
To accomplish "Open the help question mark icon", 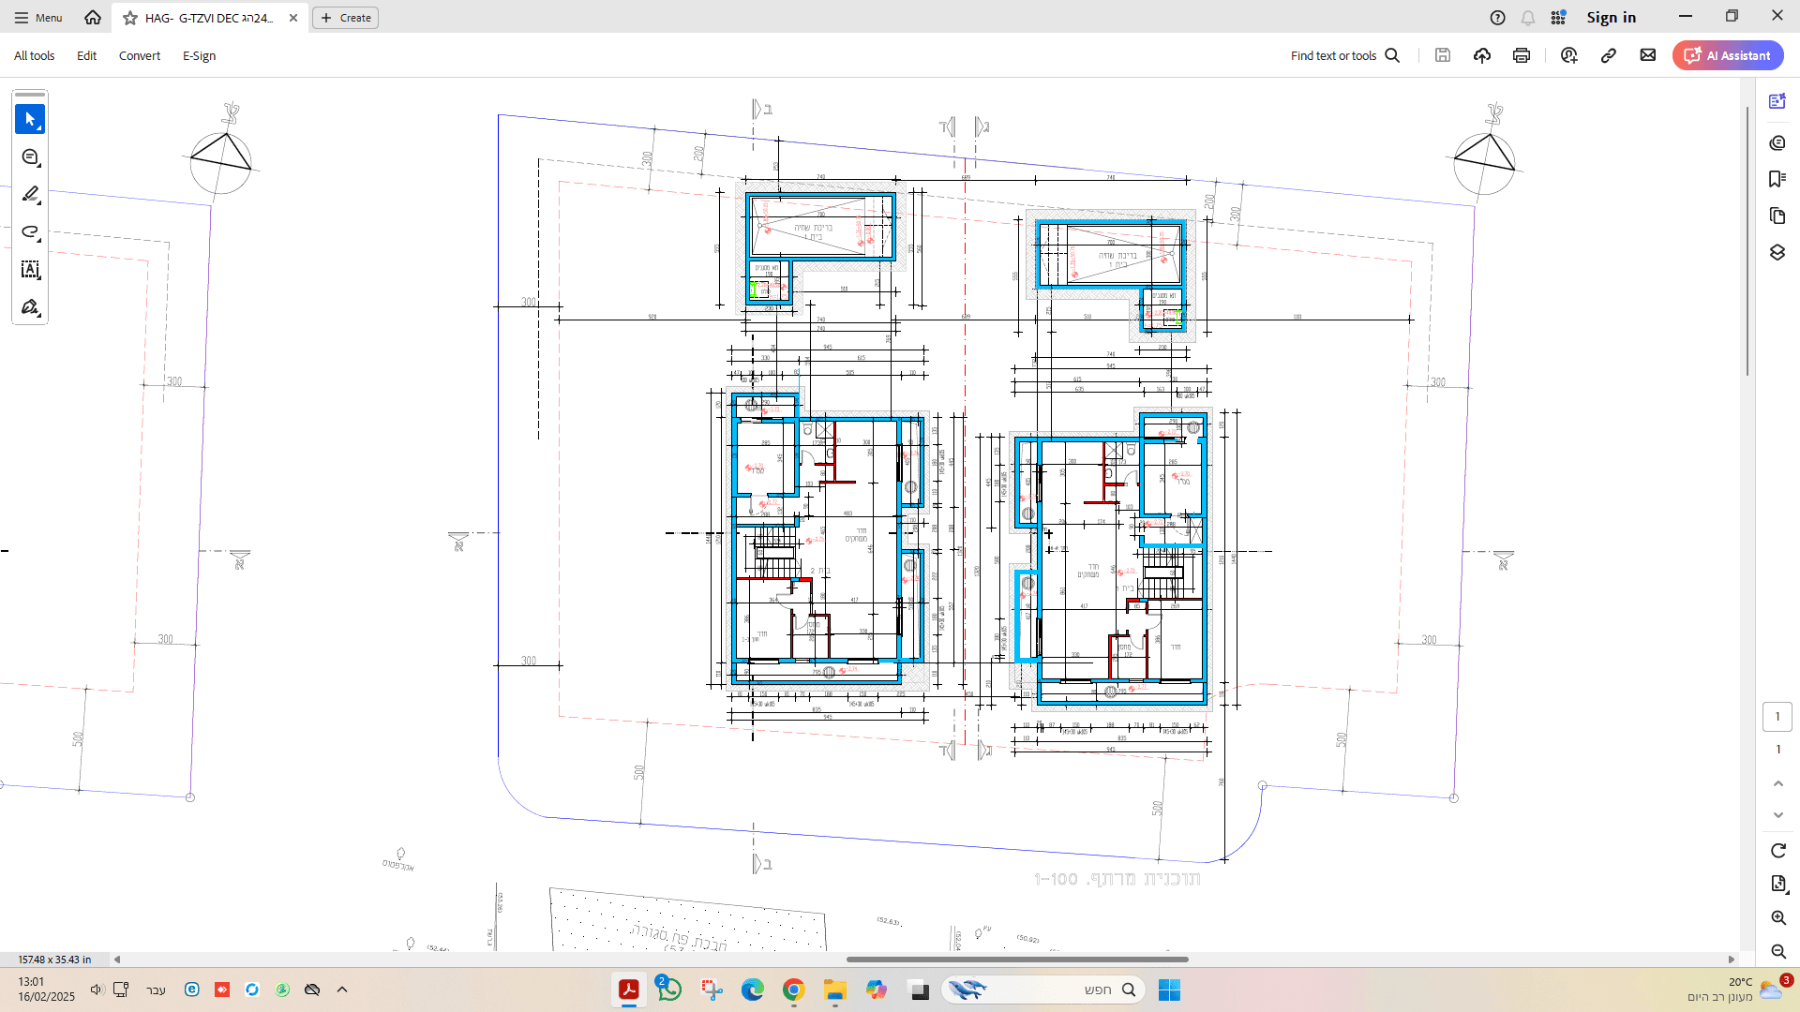I will click(1498, 18).
